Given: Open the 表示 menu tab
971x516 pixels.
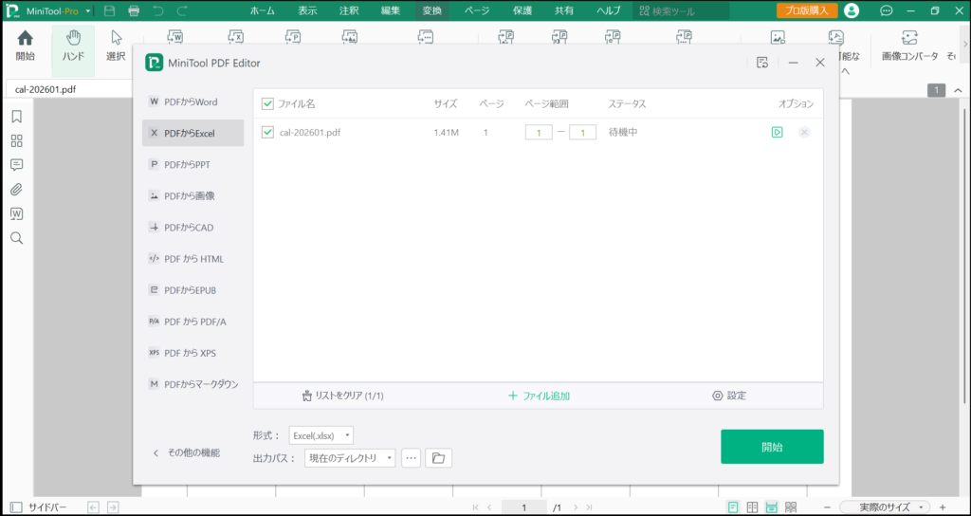Looking at the screenshot, I should 307,10.
